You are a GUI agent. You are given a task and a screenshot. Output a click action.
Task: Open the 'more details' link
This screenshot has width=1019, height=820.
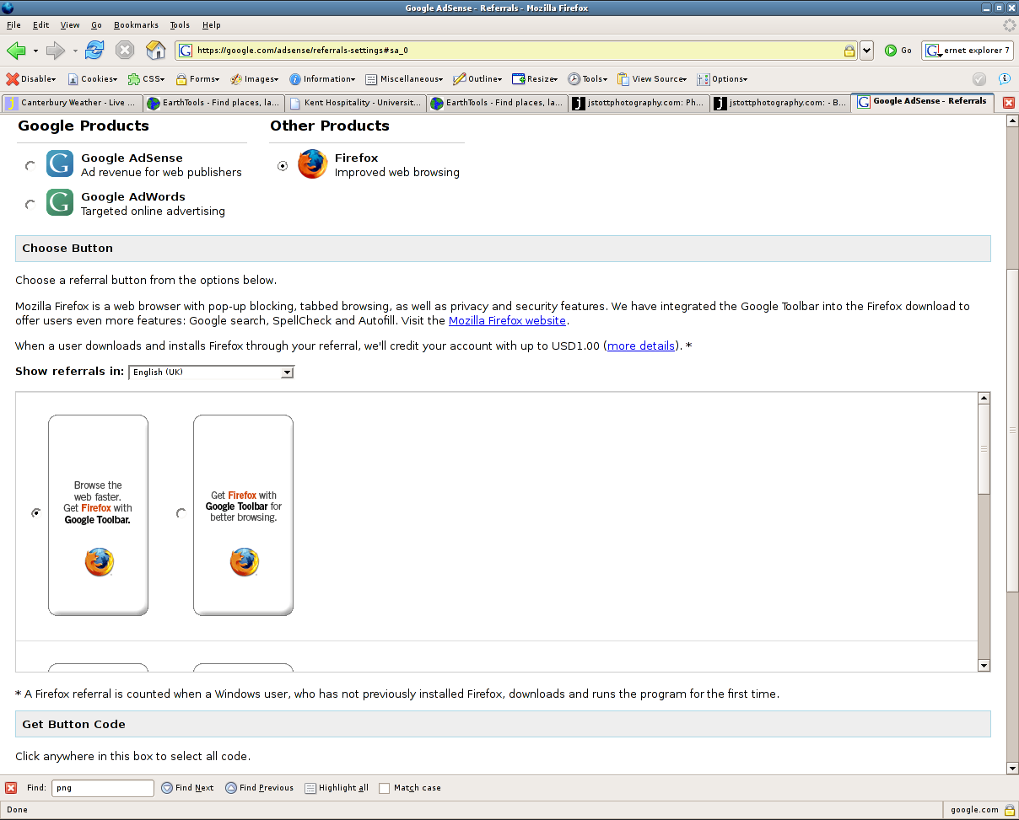point(641,346)
